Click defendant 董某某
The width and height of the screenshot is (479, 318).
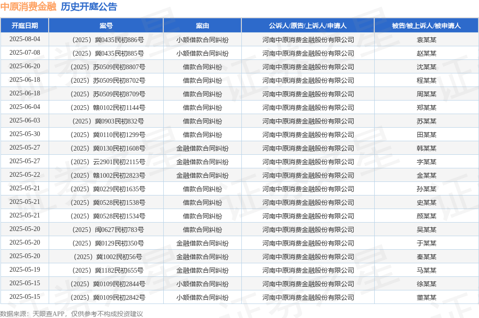pyautogui.click(x=427, y=297)
